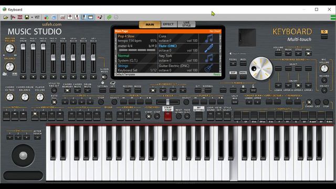336x189 pixels.
Task: Click the open folder toolbar icon
Action: click(x=6, y=17)
